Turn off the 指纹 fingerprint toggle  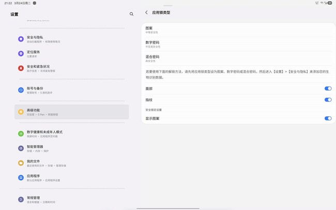point(328,100)
